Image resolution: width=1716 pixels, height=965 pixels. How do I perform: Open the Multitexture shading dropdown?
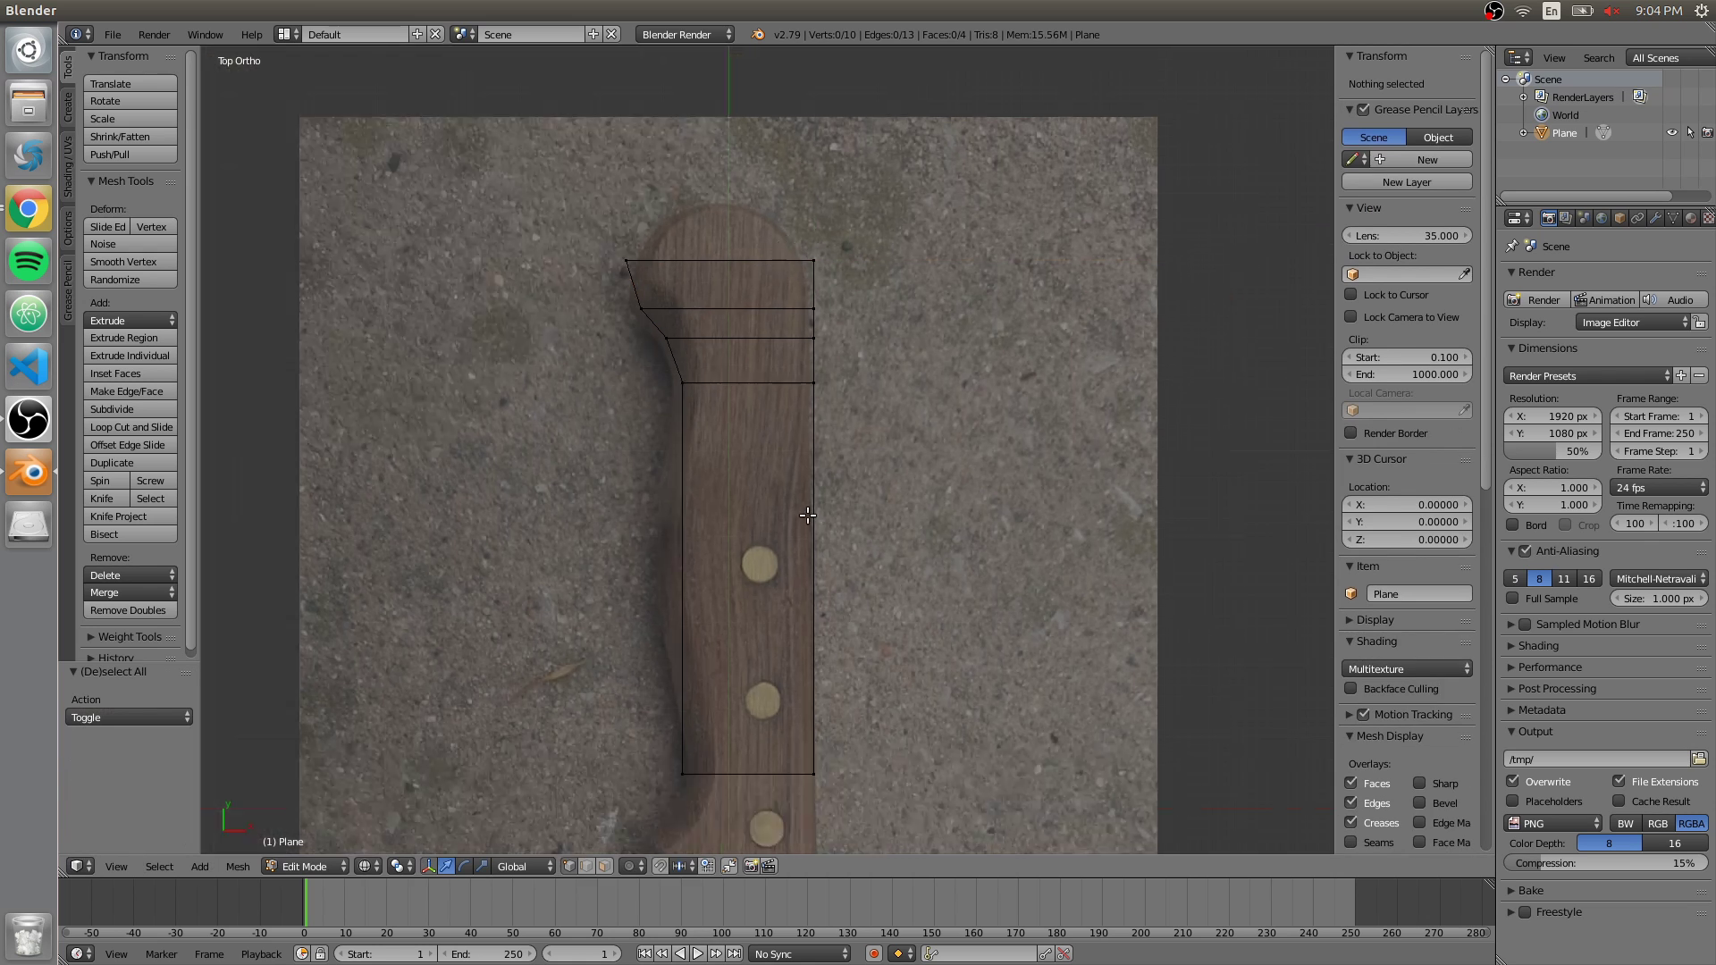(1407, 668)
